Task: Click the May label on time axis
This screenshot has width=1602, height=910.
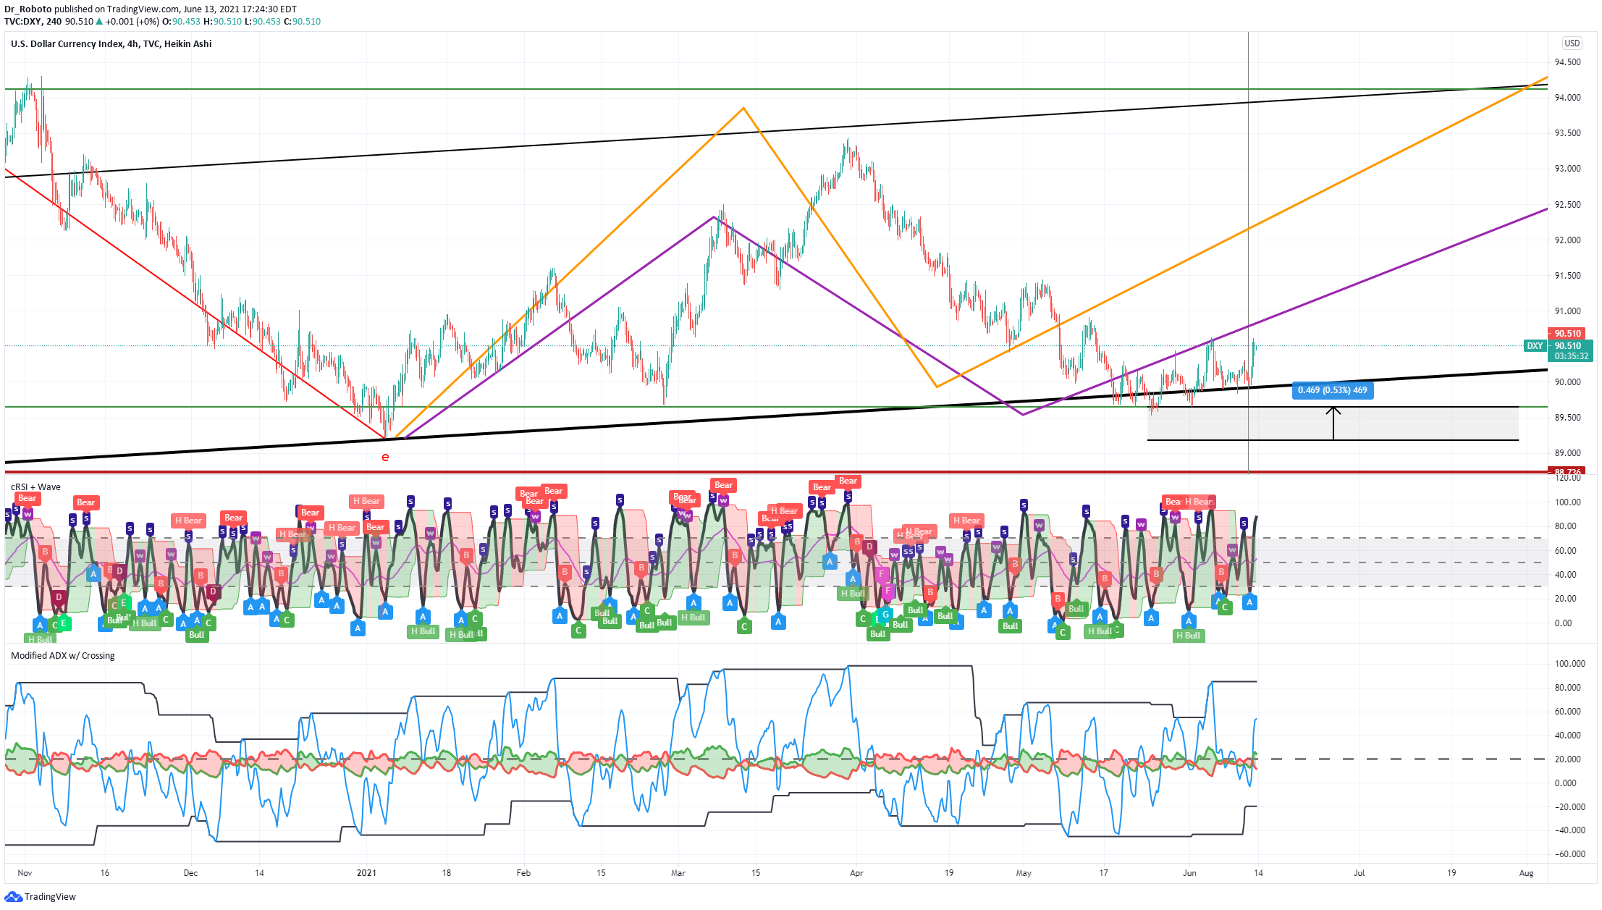Action: [1024, 873]
